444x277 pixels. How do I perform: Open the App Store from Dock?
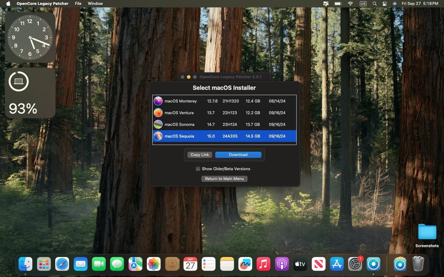tap(337, 264)
